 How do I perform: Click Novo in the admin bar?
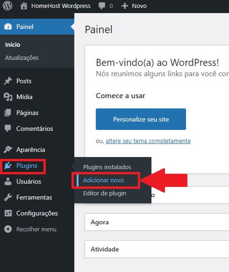click(139, 6)
